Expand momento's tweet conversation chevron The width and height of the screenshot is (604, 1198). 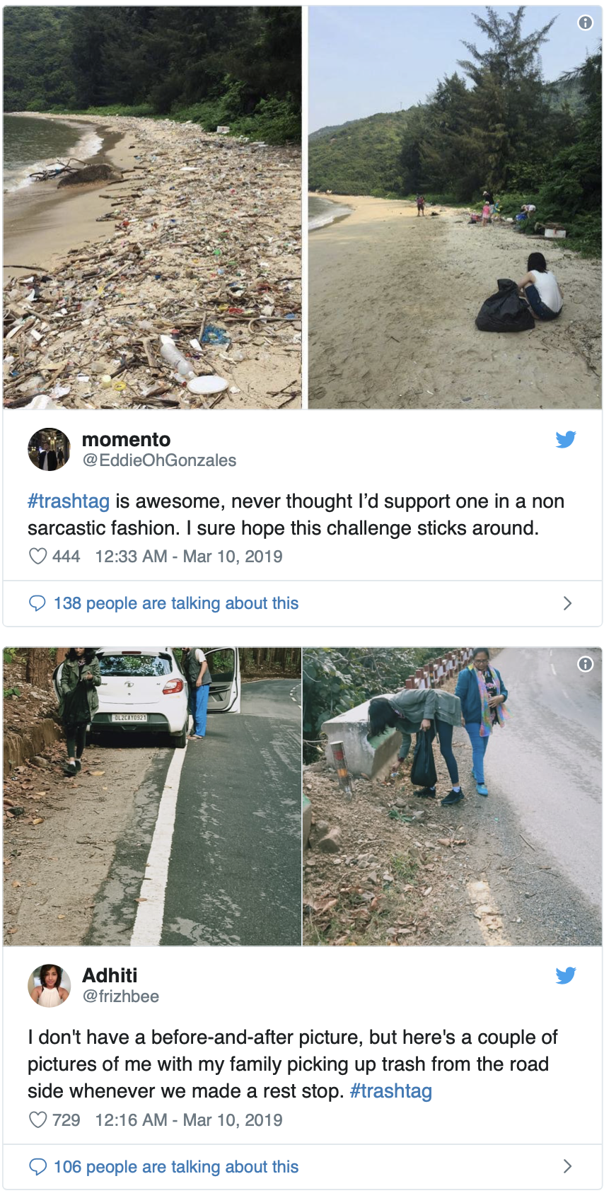pos(567,603)
